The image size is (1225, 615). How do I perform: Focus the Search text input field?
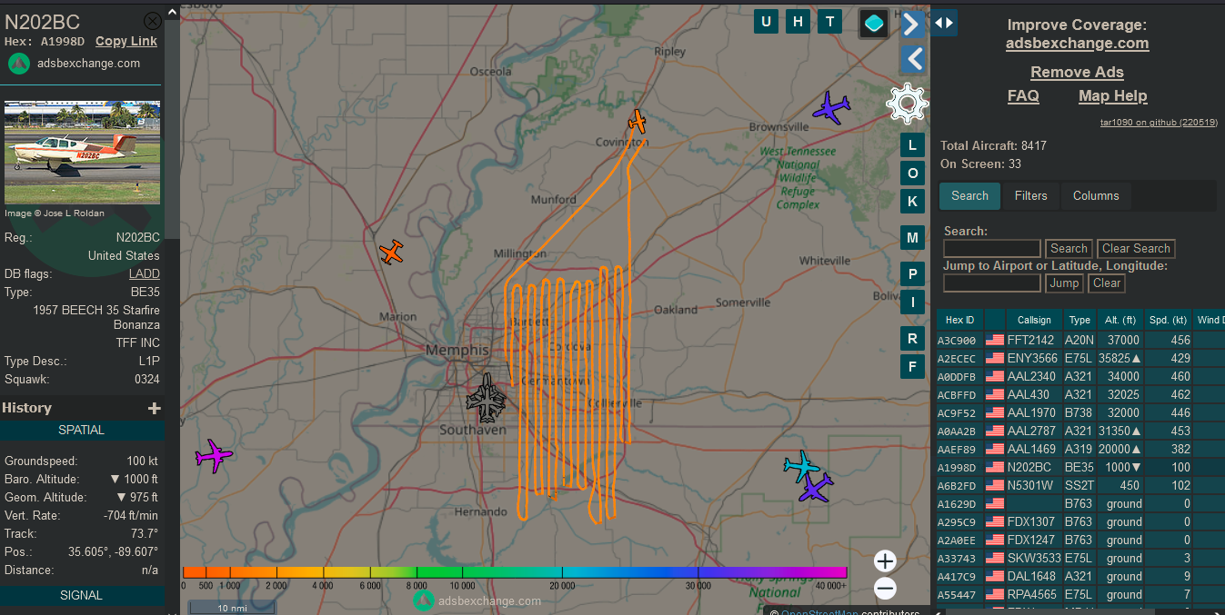coord(992,248)
